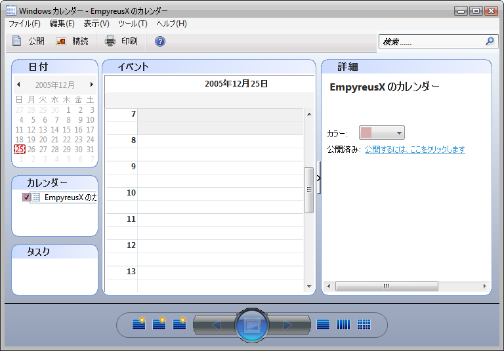Image resolution: width=504 pixels, height=351 pixels.
Task: Click the all-day event area under the date header
Action: tap(209, 100)
